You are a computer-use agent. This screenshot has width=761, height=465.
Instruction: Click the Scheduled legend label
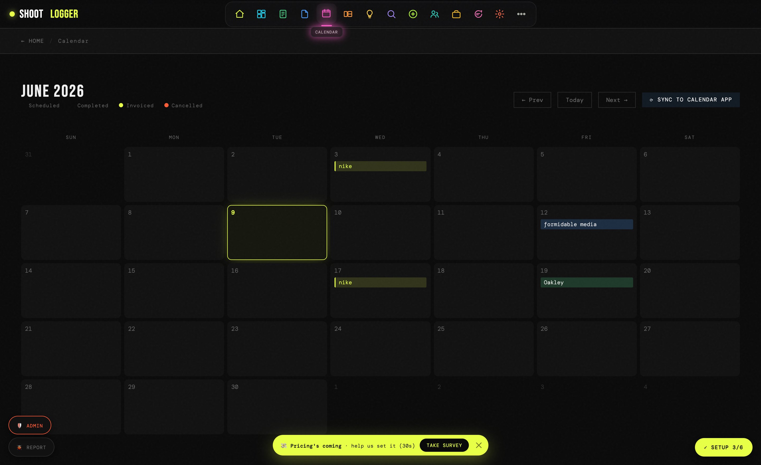pyautogui.click(x=44, y=106)
